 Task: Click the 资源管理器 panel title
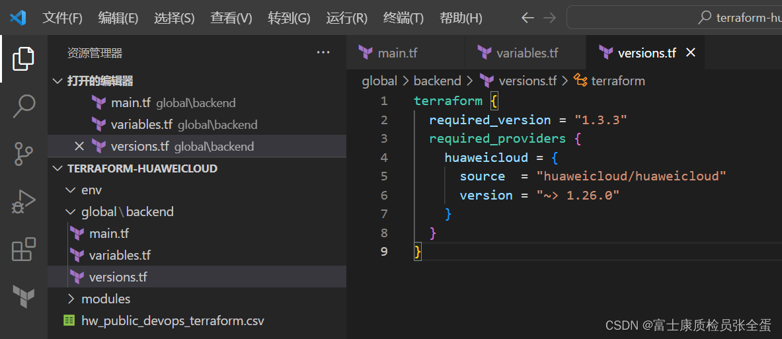click(95, 53)
